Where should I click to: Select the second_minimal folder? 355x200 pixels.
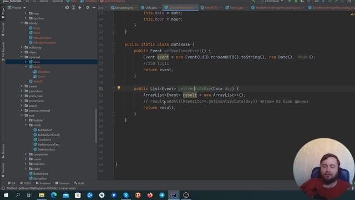[x=37, y=111]
